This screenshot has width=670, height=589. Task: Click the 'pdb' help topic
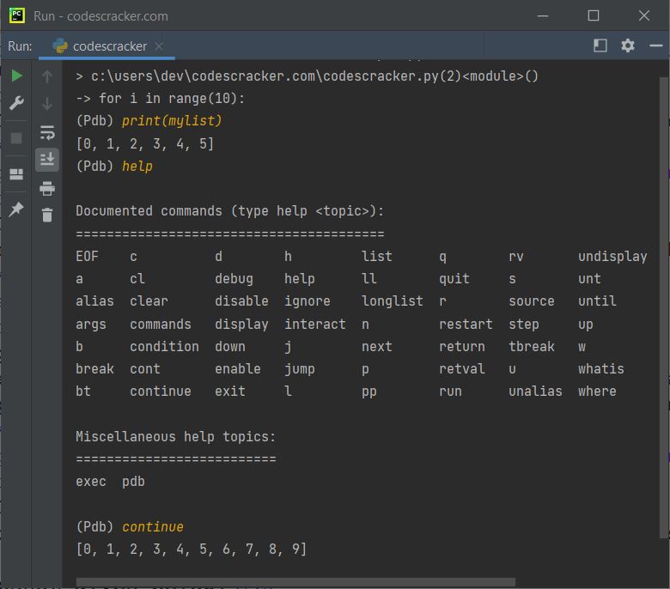[x=133, y=482]
